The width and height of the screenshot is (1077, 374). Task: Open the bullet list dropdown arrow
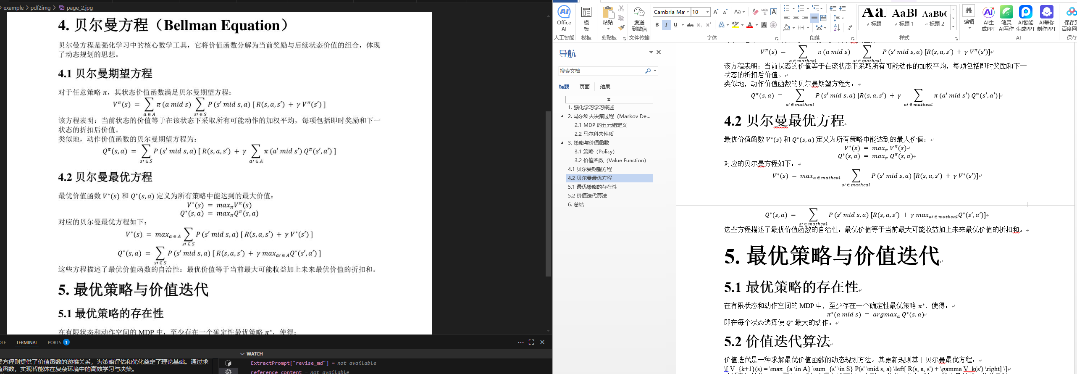[793, 8]
